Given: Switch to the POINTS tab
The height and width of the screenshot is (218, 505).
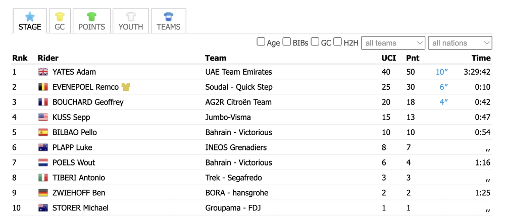Looking at the screenshot, I should coord(92,21).
